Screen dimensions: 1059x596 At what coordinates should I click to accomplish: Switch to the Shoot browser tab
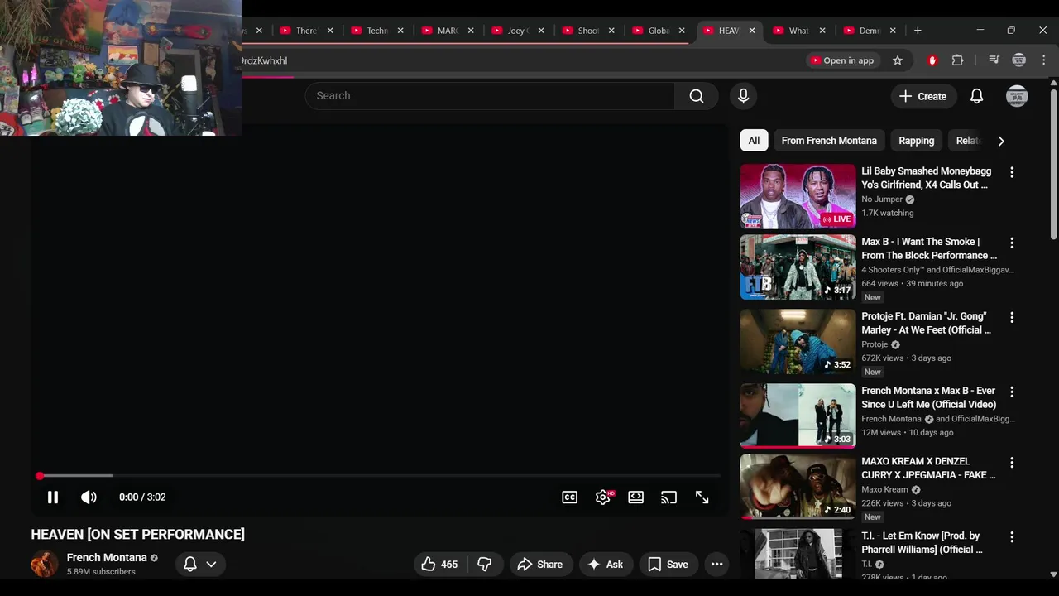click(x=588, y=31)
